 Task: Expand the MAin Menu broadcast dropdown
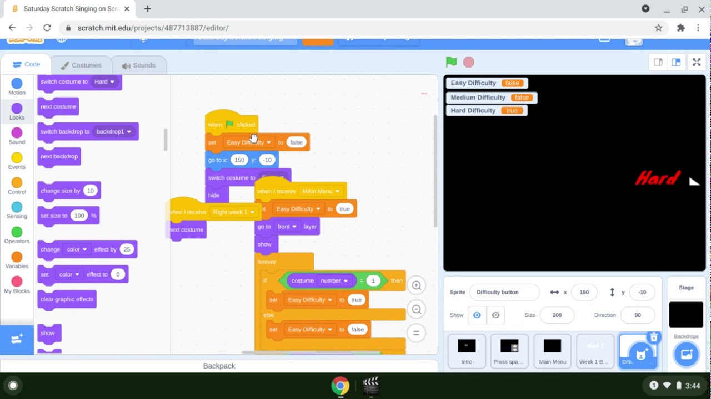coord(321,191)
